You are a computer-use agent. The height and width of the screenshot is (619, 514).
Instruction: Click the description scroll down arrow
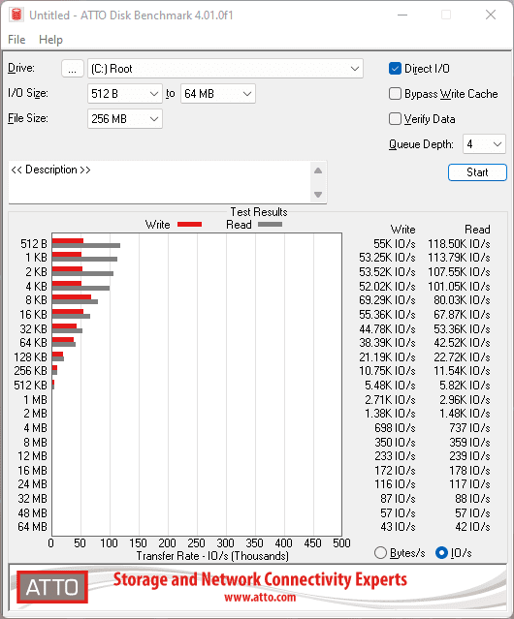tap(318, 195)
